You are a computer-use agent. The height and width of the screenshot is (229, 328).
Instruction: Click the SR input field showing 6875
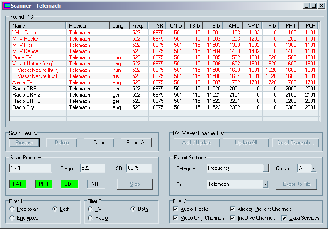click(x=139, y=168)
